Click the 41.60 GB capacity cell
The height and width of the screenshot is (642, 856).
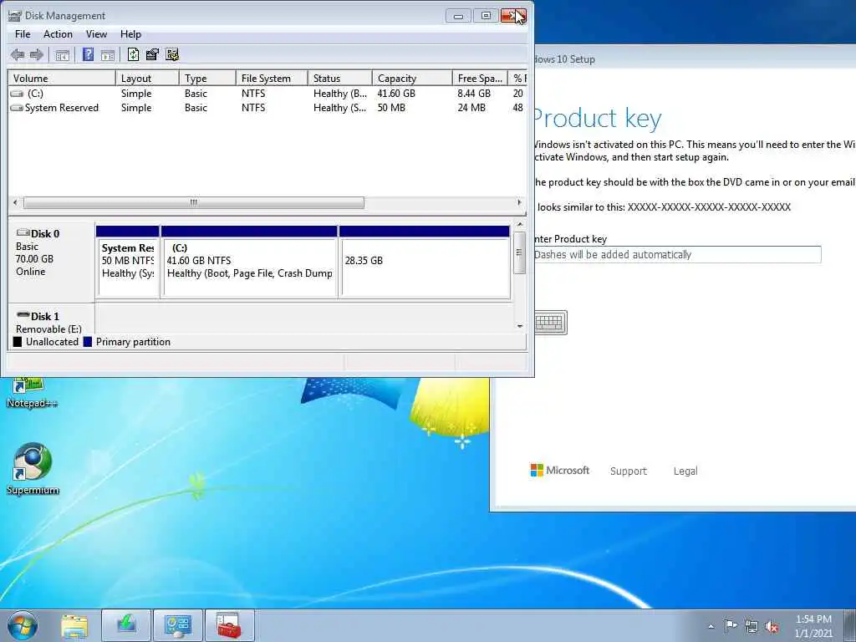coord(396,94)
